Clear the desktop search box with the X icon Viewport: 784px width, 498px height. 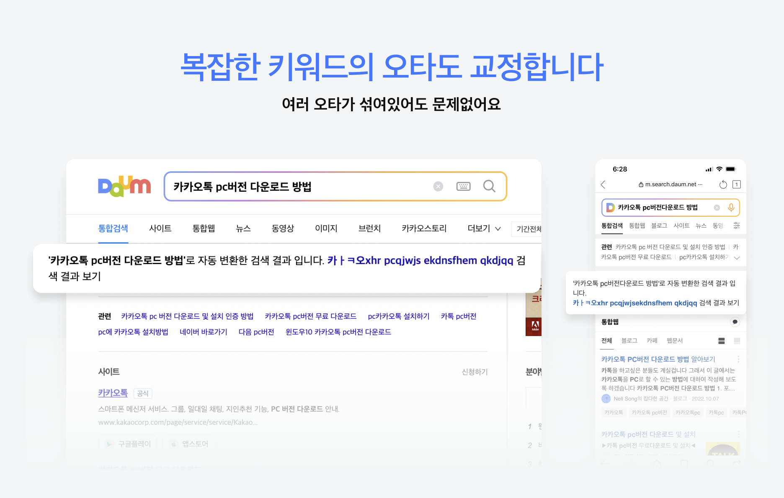click(438, 186)
